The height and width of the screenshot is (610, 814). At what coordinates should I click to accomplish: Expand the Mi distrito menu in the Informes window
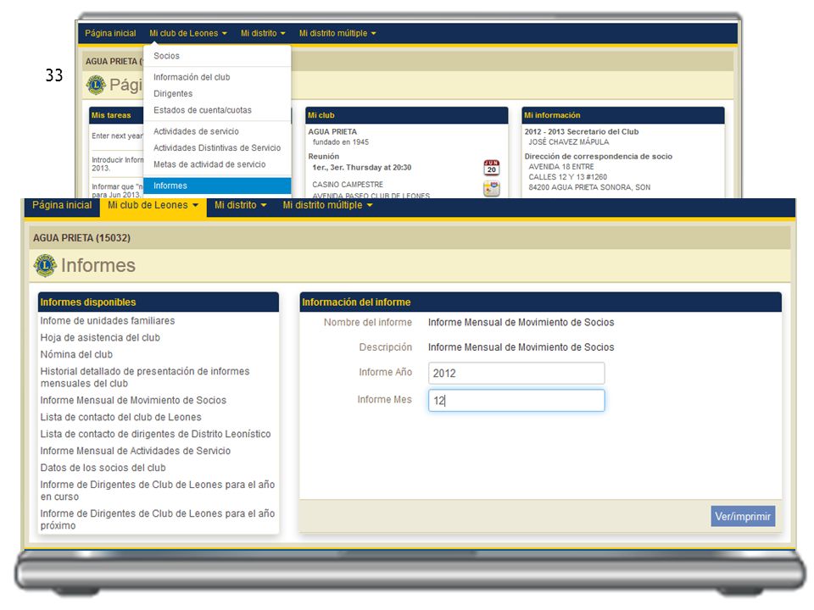click(240, 205)
